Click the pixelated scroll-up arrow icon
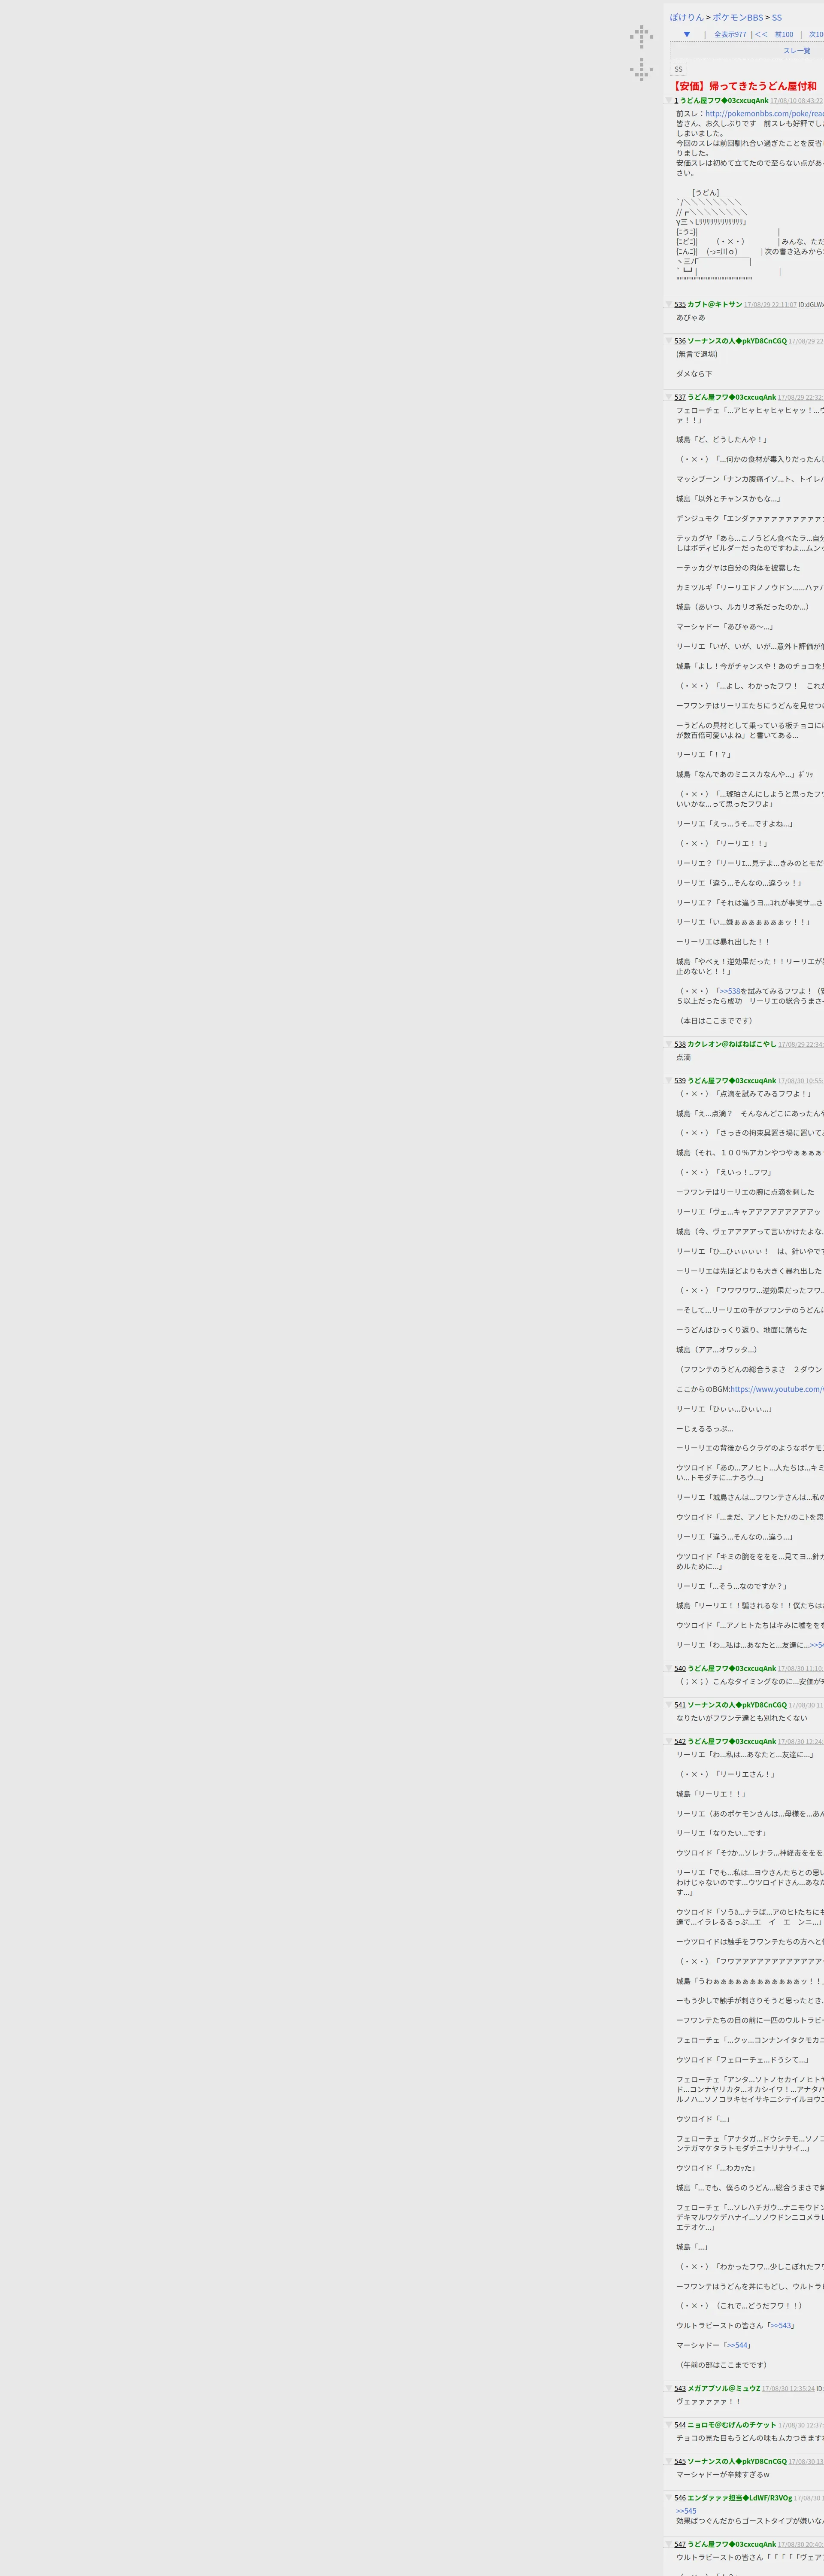The width and height of the screenshot is (824, 2576). 641,37
